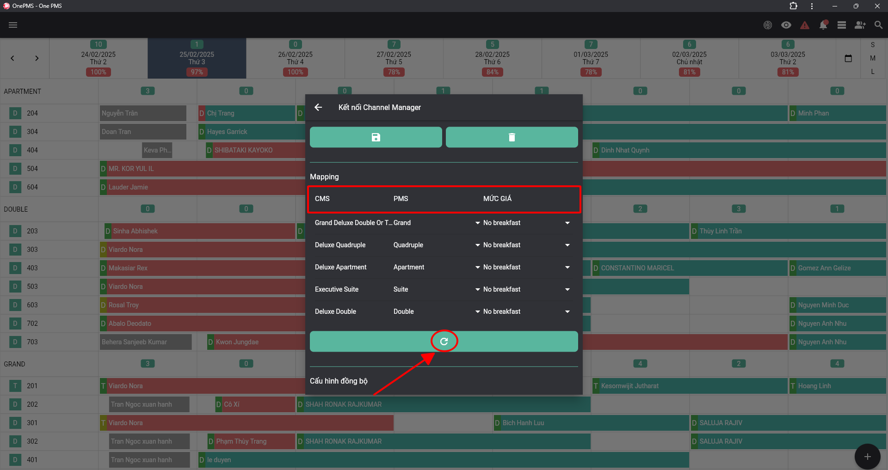Click the back arrow in Channel Manager dialog
Screen dimensions: 888x470
coord(318,107)
